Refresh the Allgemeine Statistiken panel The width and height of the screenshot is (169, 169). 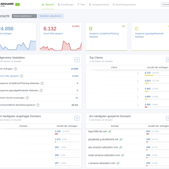click(x=77, y=60)
